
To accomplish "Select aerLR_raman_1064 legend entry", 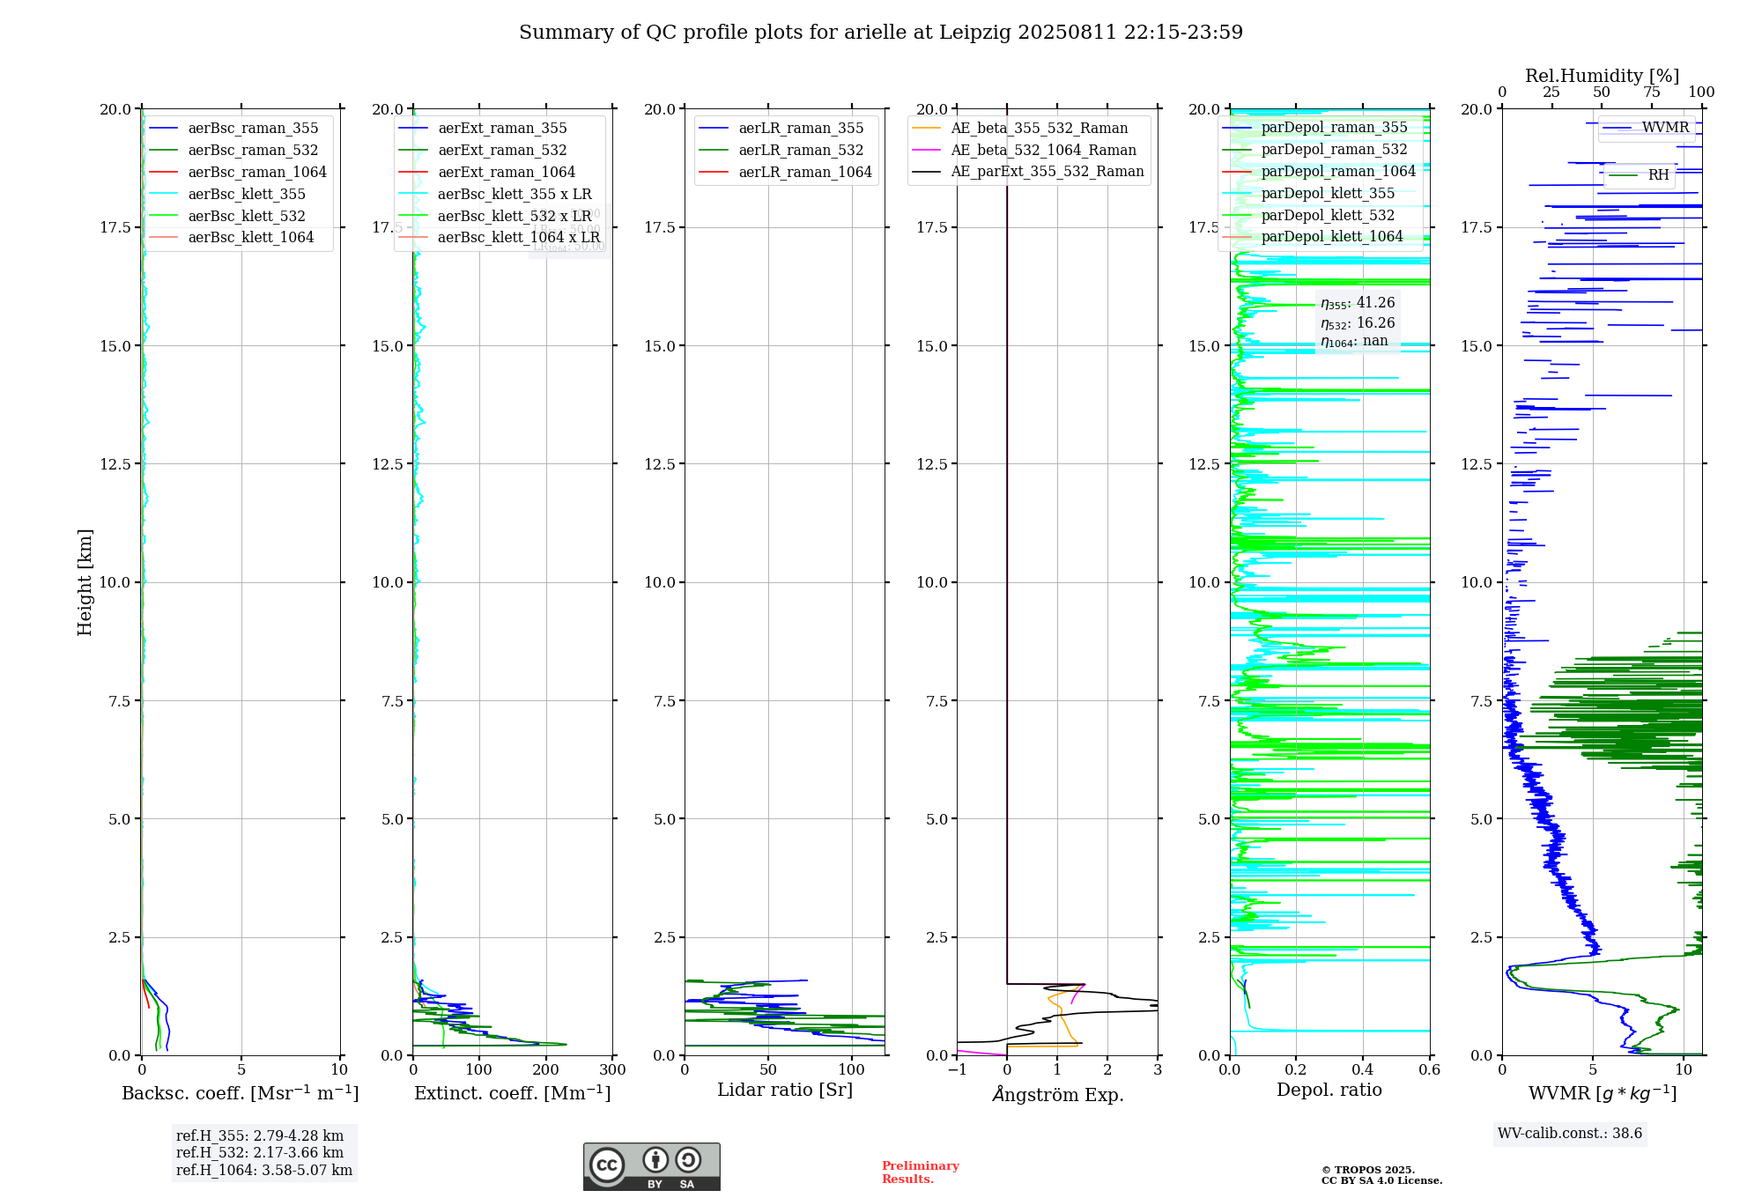I will [x=786, y=173].
